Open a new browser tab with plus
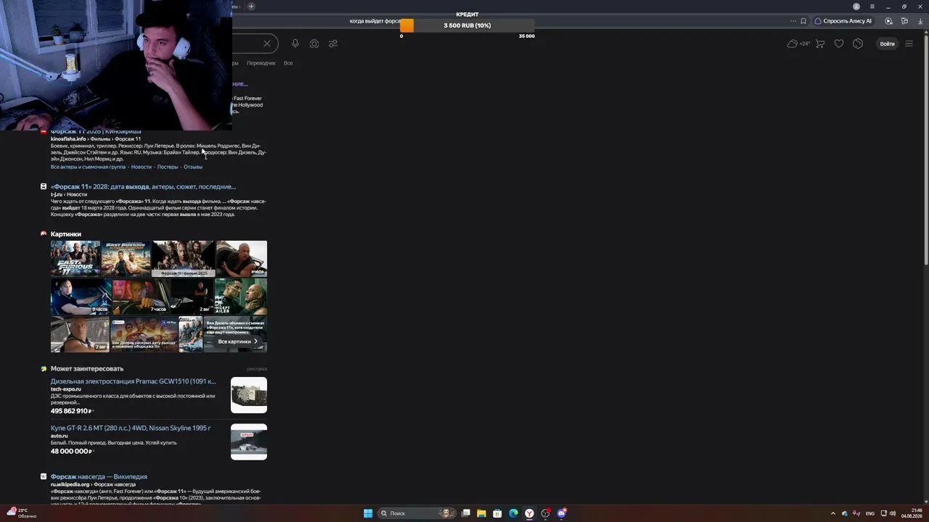929x522 pixels. [251, 7]
